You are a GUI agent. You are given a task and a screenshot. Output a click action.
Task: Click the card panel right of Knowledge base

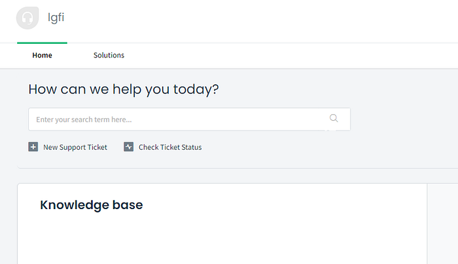pos(442,223)
